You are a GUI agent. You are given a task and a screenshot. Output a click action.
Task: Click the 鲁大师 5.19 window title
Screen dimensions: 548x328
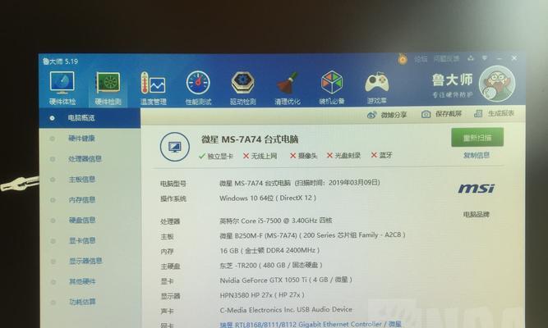coord(60,61)
